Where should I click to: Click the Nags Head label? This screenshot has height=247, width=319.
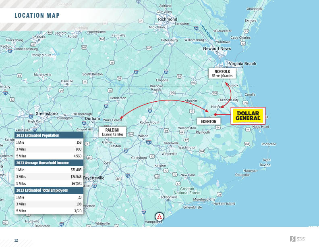coord(261,127)
